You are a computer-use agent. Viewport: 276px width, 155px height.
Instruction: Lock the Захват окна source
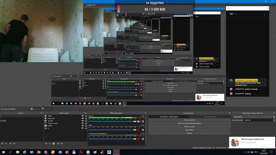coord(86,124)
